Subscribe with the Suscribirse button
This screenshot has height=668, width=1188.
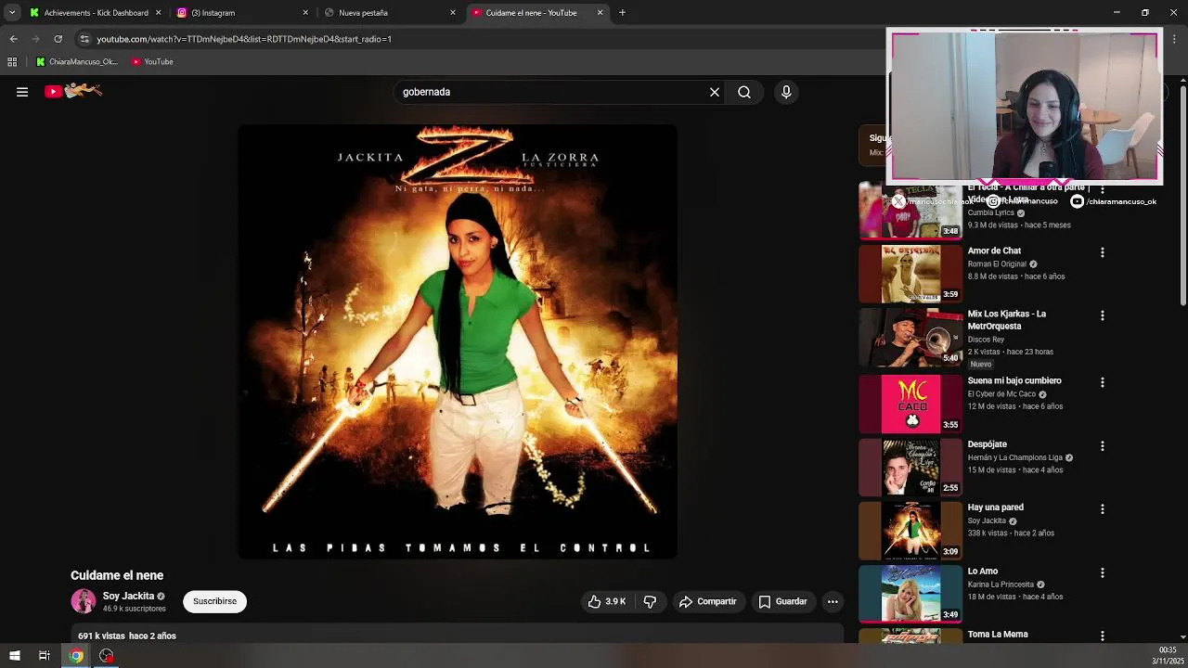tap(214, 601)
